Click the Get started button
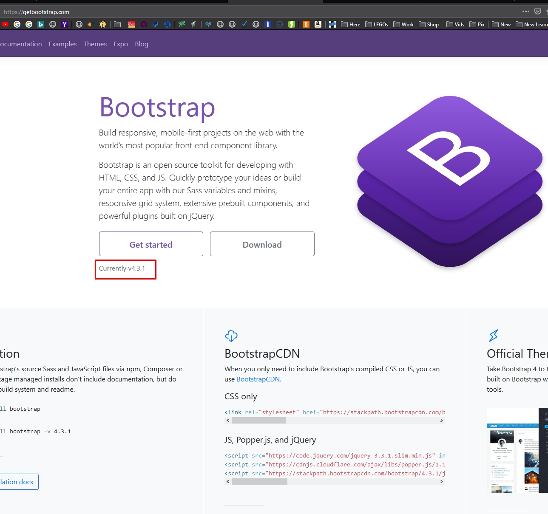 click(x=151, y=244)
